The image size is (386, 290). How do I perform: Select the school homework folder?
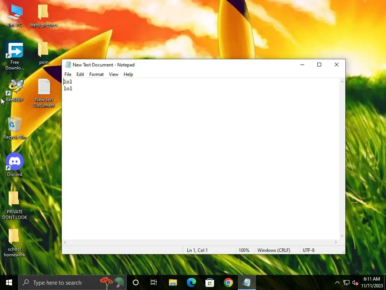point(15,243)
